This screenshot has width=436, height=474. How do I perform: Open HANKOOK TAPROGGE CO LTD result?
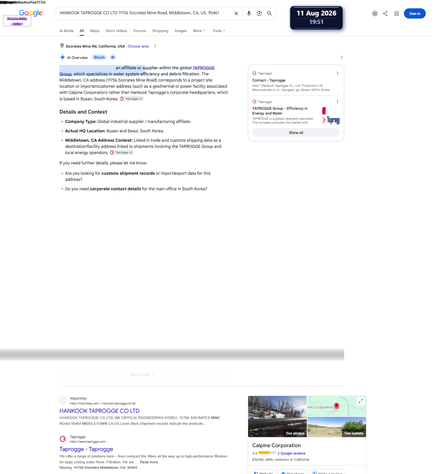click(x=99, y=411)
